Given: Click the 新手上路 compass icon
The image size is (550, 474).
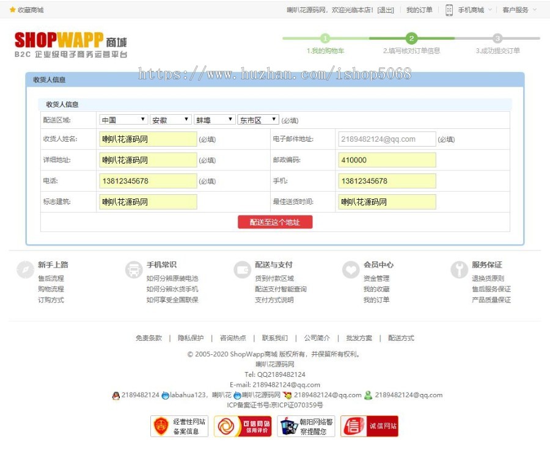Looking at the screenshot, I should tap(25, 269).
